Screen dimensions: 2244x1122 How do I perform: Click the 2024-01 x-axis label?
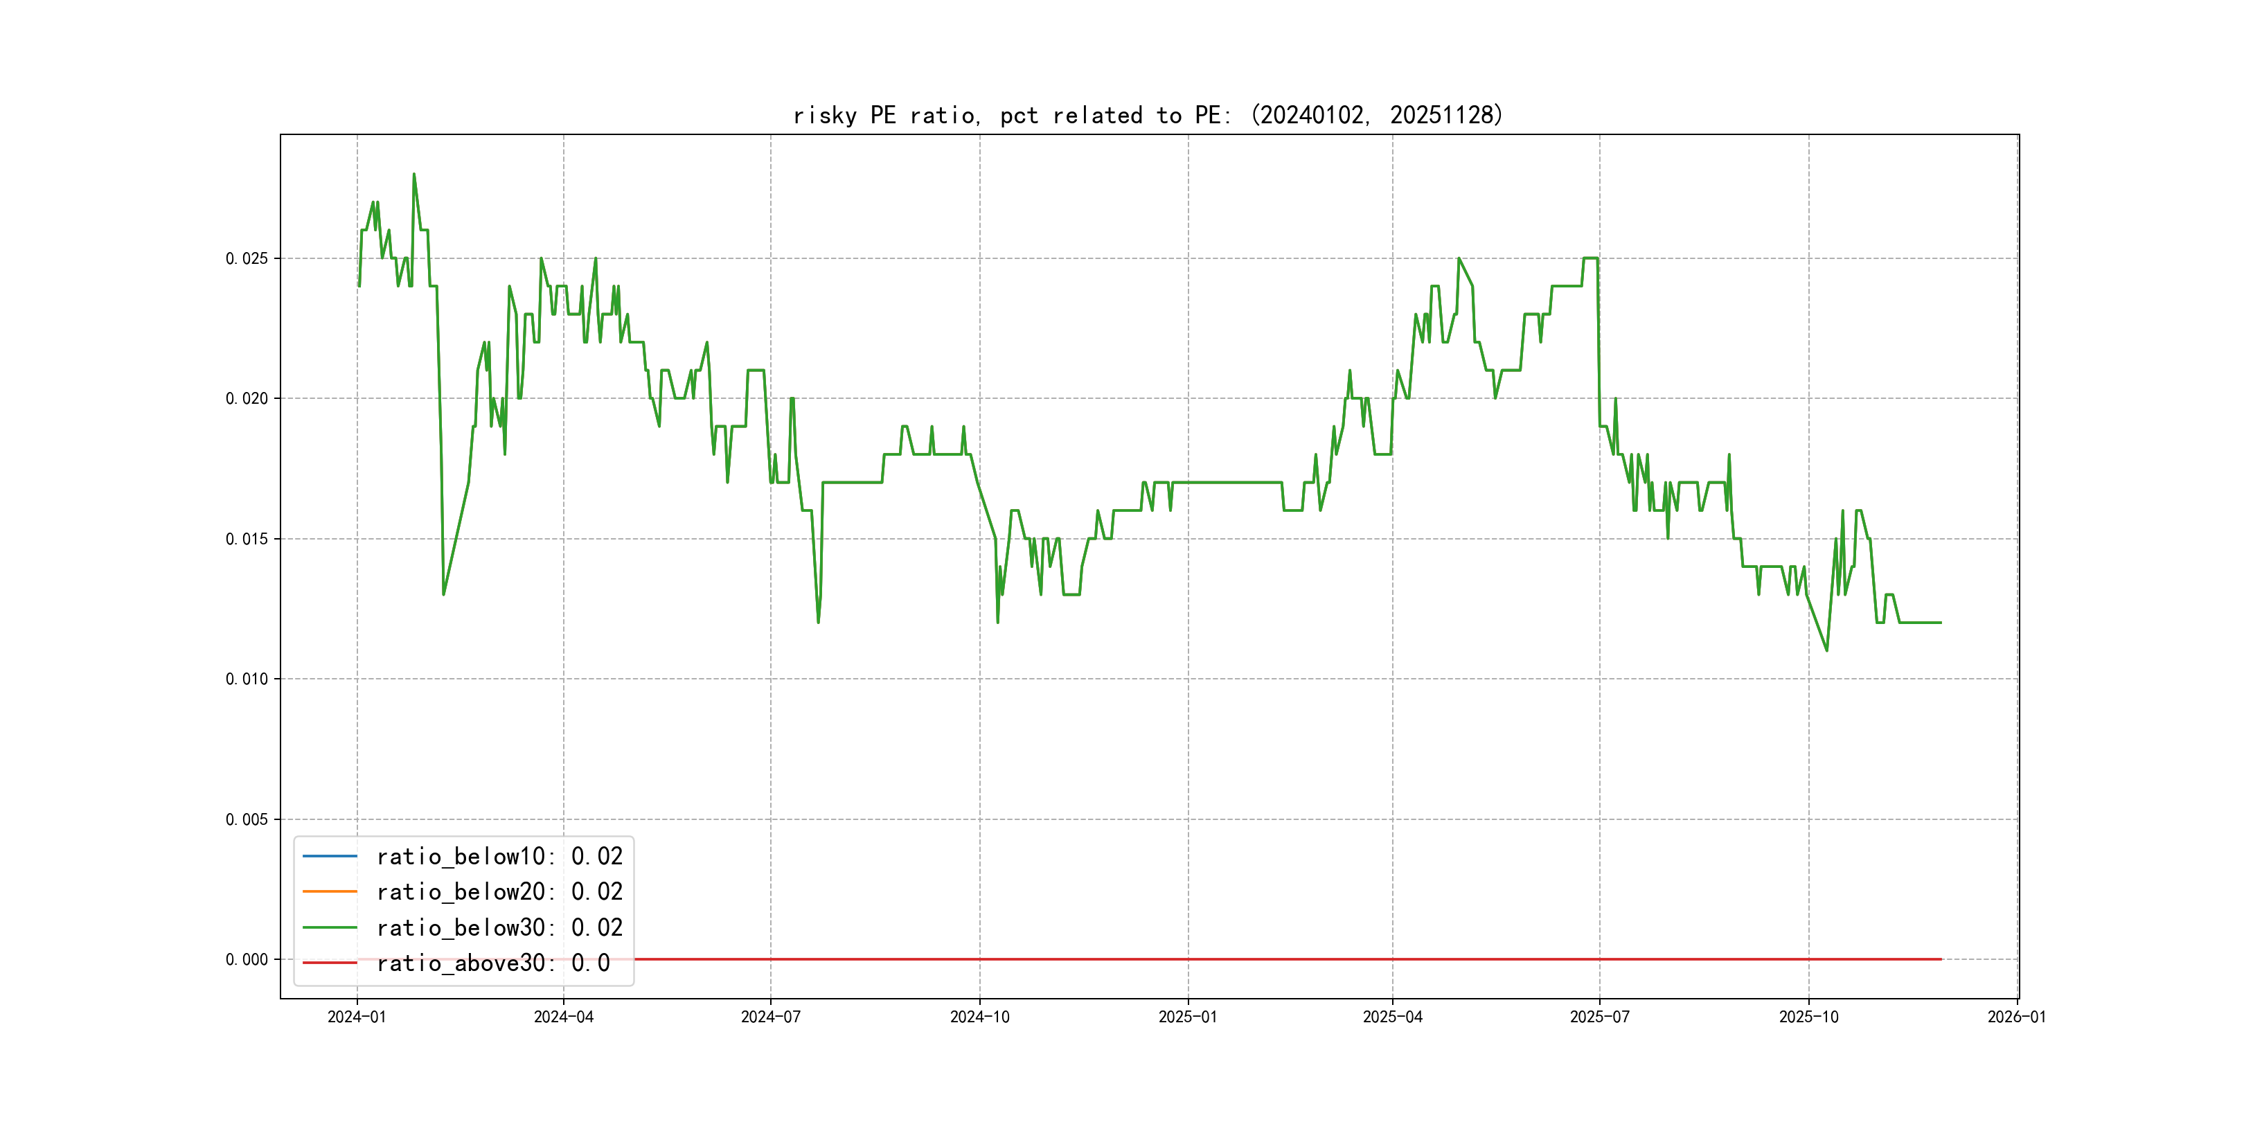356,1017
